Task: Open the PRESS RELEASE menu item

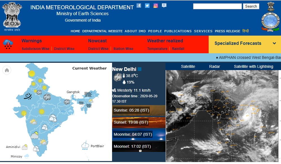Action: click(228, 31)
